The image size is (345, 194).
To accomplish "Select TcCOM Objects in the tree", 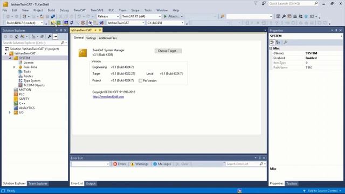I will pyautogui.click(x=34, y=85).
